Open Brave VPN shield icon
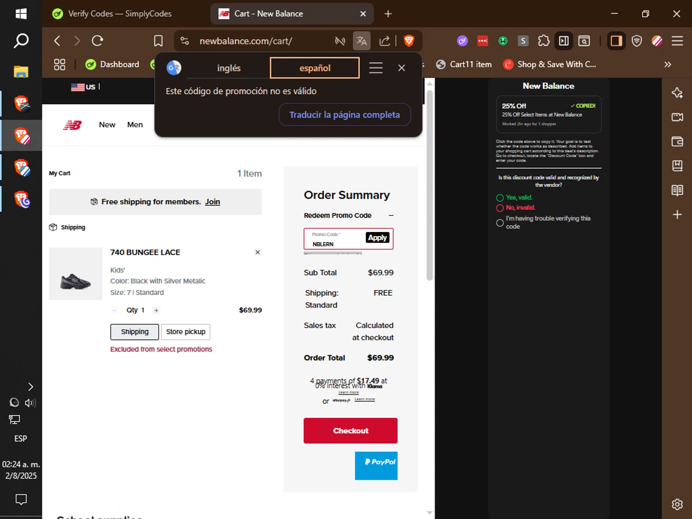Image resolution: width=692 pixels, height=519 pixels. pos(637,41)
